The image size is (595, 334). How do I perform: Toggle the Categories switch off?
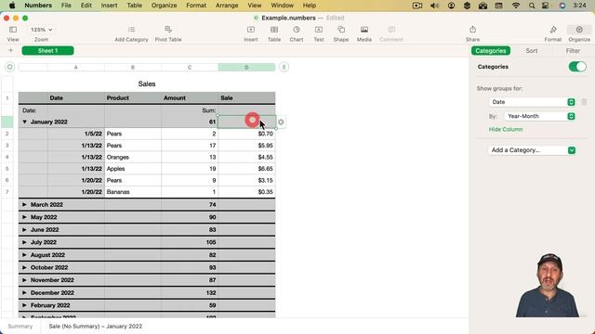(577, 67)
